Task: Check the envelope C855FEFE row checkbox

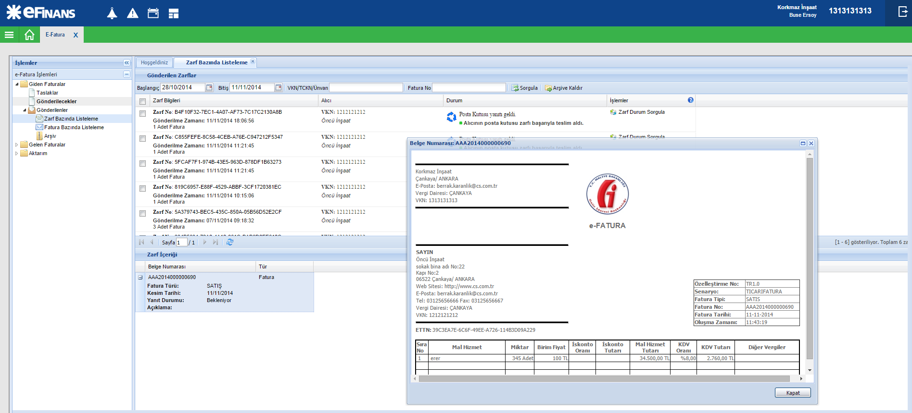Action: pos(142,139)
